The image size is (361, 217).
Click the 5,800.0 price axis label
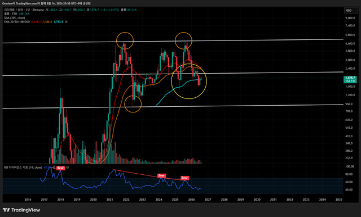pos(350,35)
